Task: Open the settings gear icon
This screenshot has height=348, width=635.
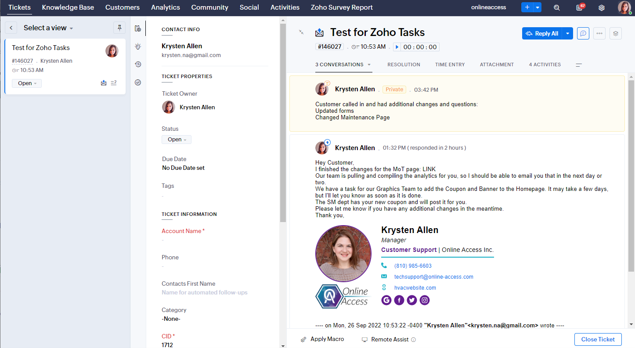Action: 602,7
